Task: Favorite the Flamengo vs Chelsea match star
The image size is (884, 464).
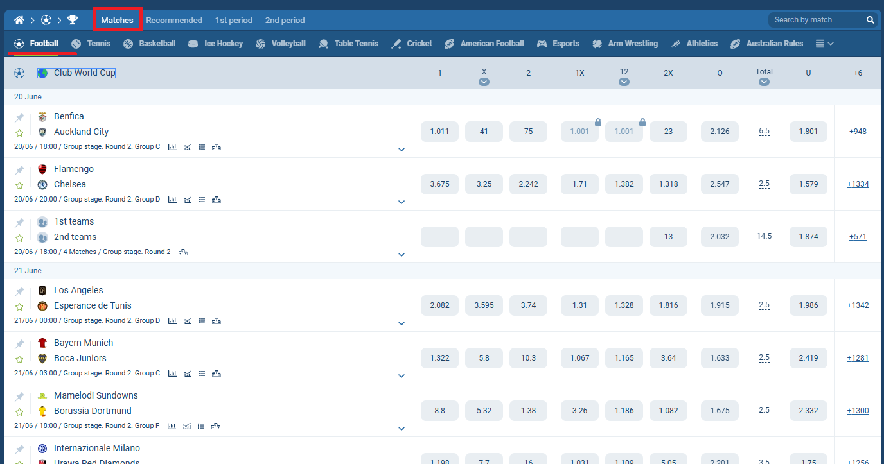Action: [x=19, y=185]
